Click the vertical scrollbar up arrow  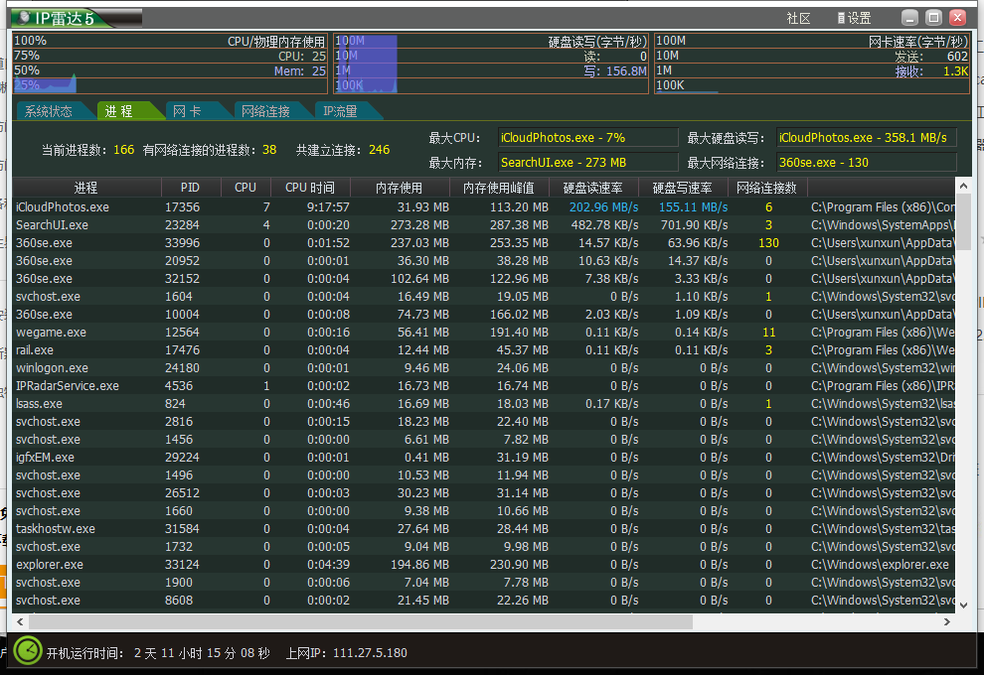pyautogui.click(x=962, y=186)
